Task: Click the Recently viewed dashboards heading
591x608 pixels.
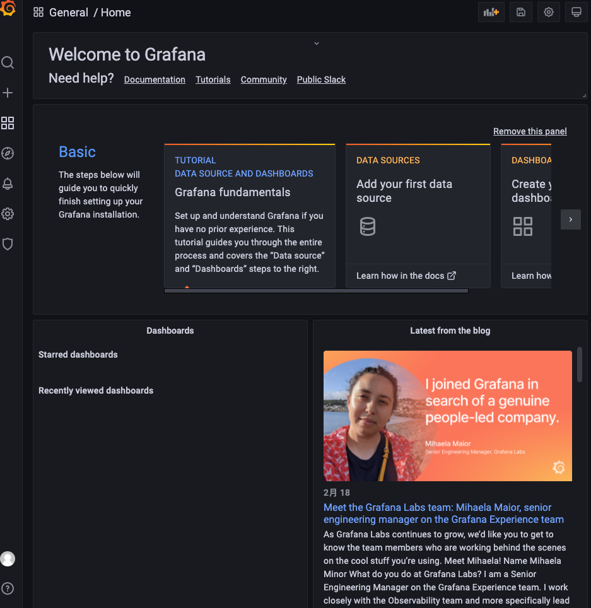Action: [96, 390]
